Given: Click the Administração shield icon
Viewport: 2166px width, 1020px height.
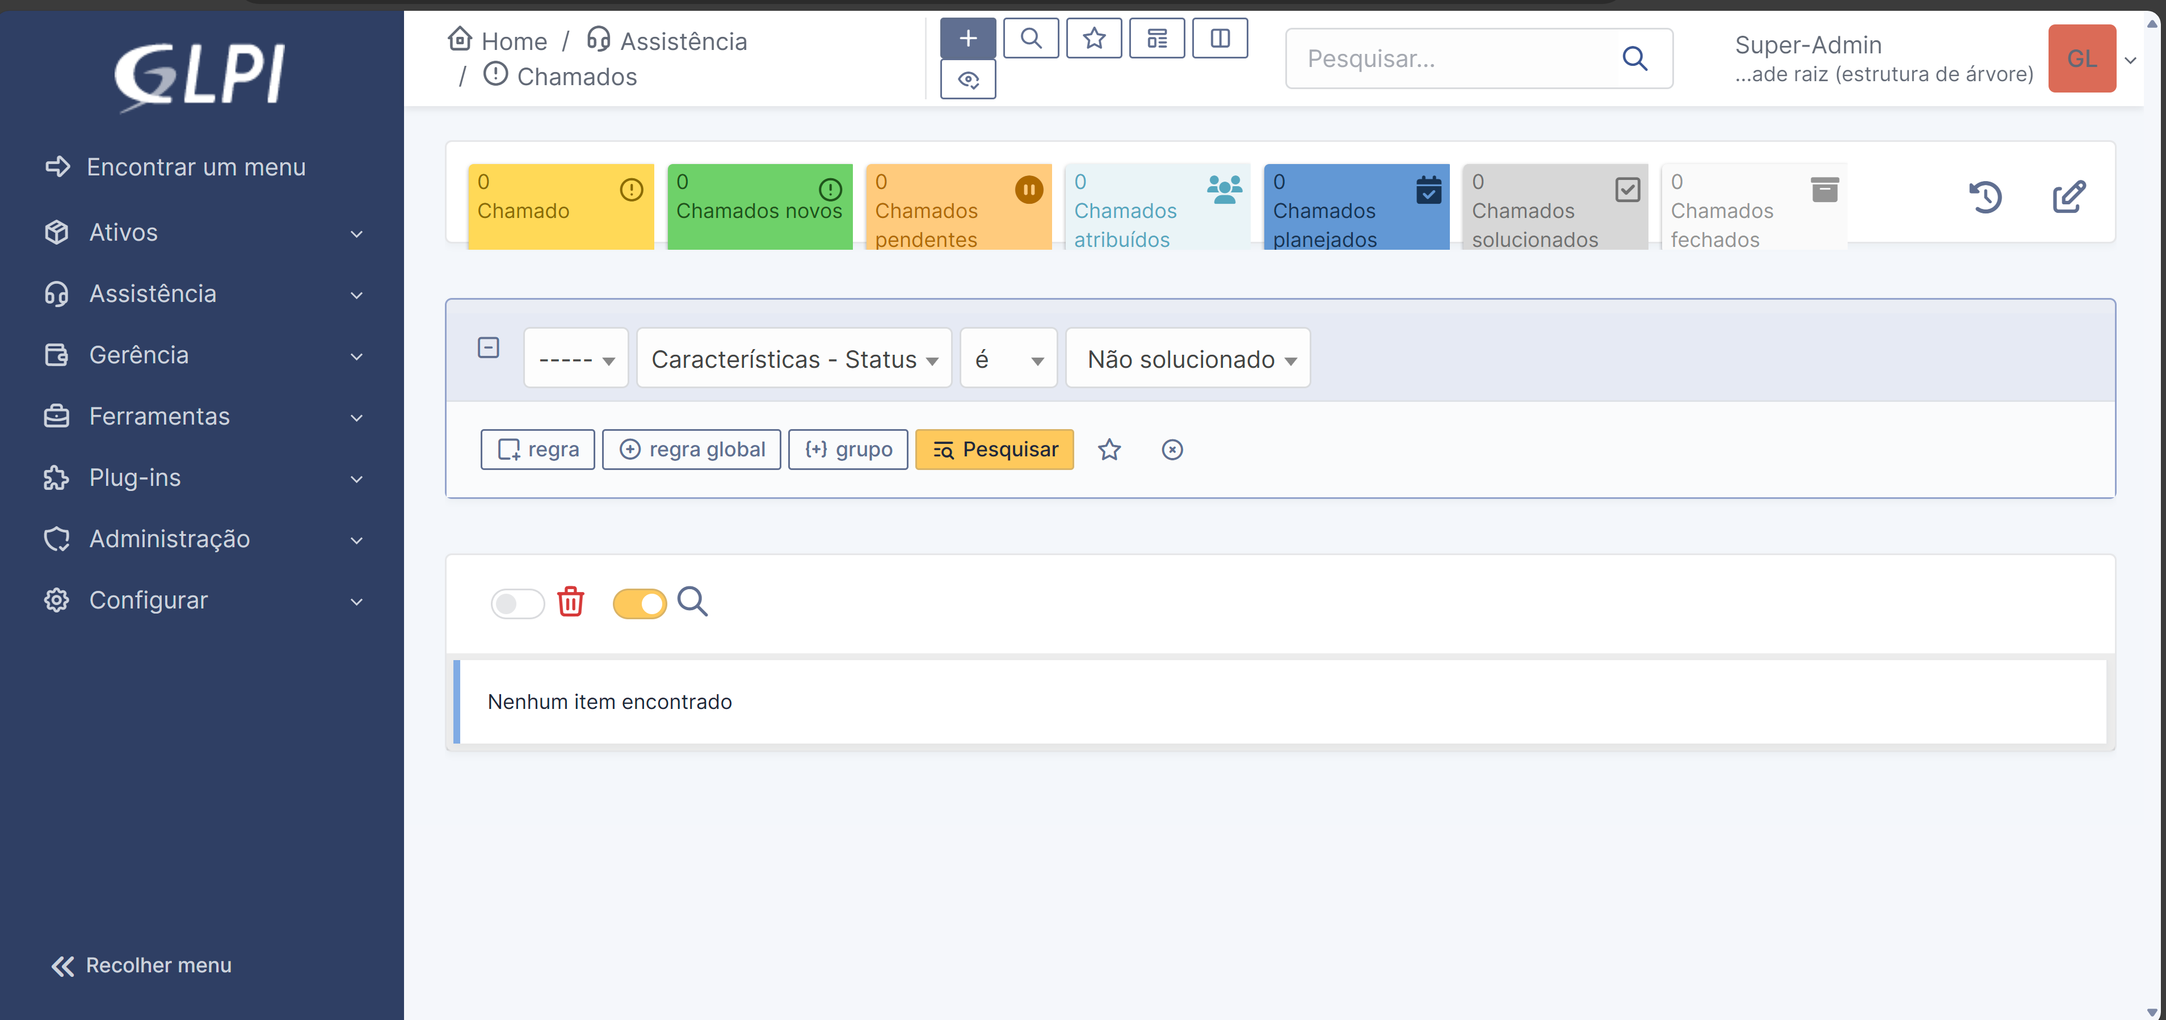Looking at the screenshot, I should click(56, 539).
